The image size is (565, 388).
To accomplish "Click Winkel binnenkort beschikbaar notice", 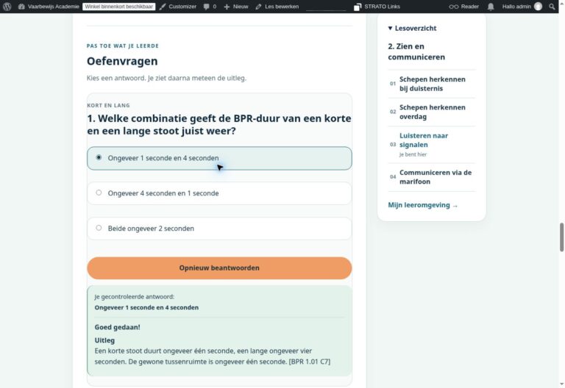I will pyautogui.click(x=119, y=7).
